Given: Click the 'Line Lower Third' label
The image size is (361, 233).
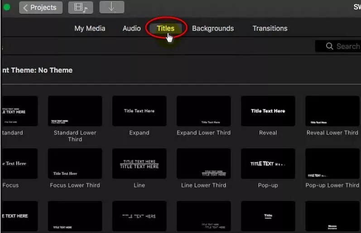Looking at the screenshot, I should coord(203,185).
